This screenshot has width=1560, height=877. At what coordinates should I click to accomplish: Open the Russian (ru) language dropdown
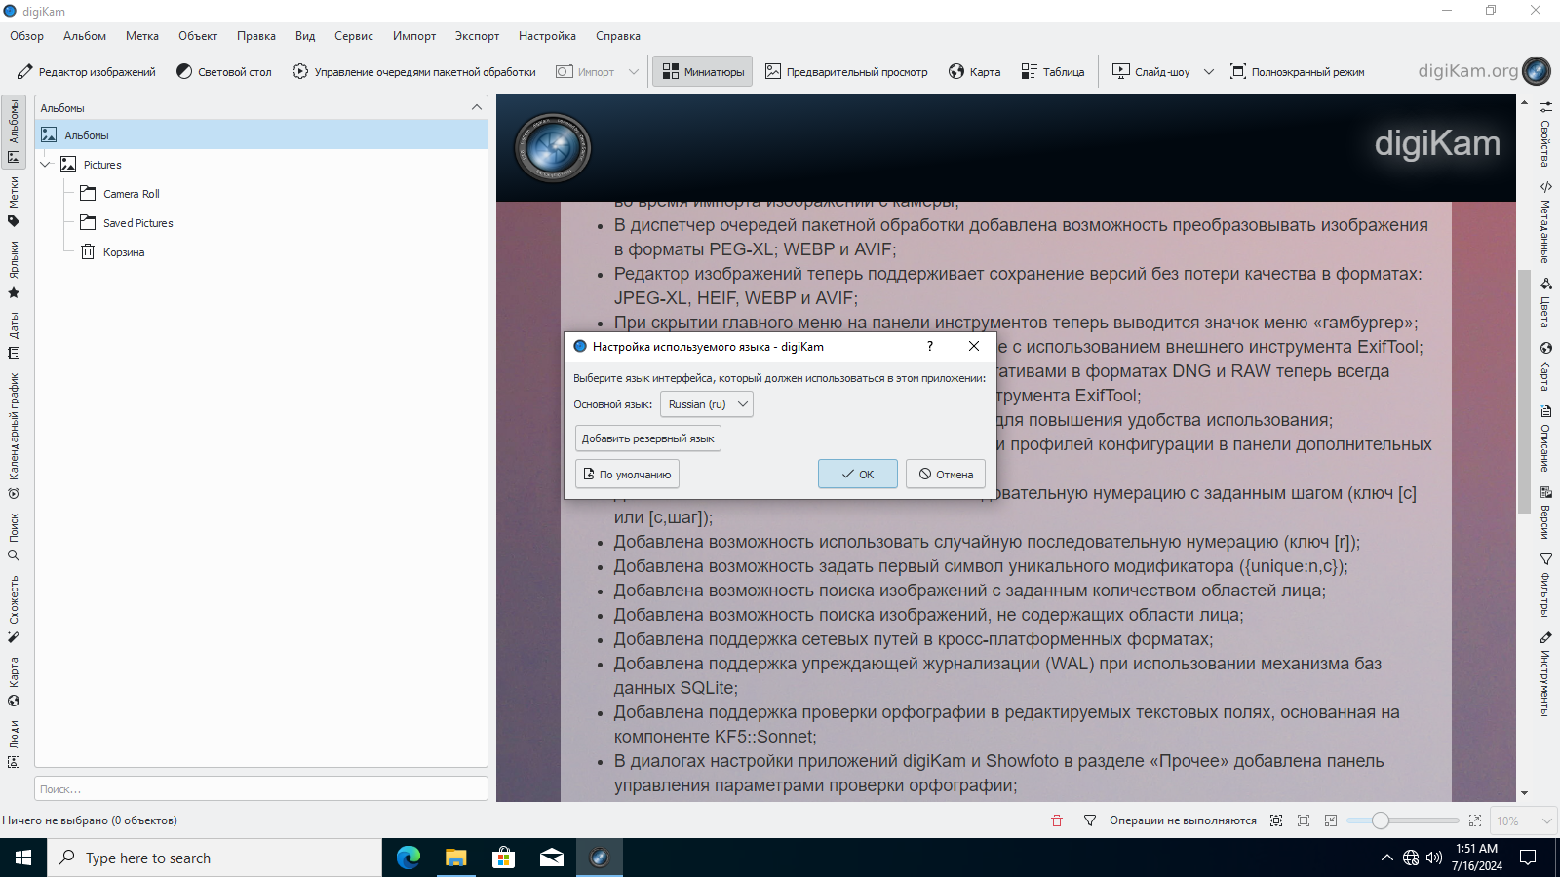707,404
